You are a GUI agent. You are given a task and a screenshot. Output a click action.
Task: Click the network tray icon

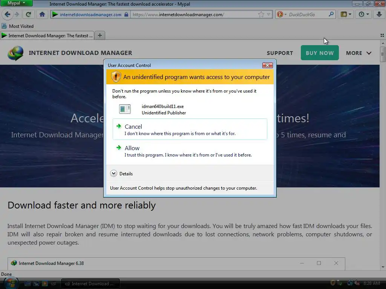tap(349, 283)
